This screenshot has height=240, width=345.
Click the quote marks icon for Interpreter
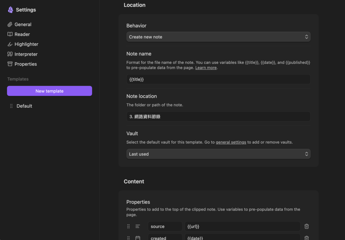[10, 54]
